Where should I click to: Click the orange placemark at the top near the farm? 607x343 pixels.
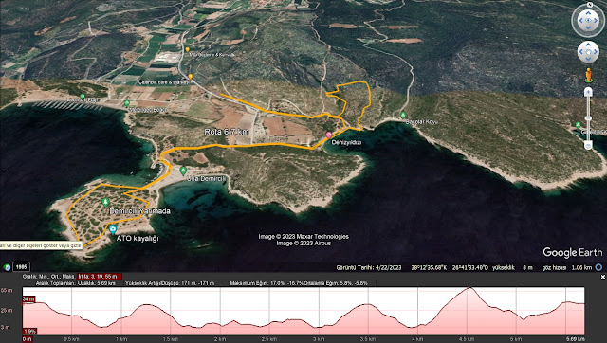tap(187, 50)
